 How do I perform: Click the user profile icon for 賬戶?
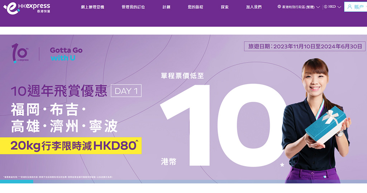tap(349, 7)
